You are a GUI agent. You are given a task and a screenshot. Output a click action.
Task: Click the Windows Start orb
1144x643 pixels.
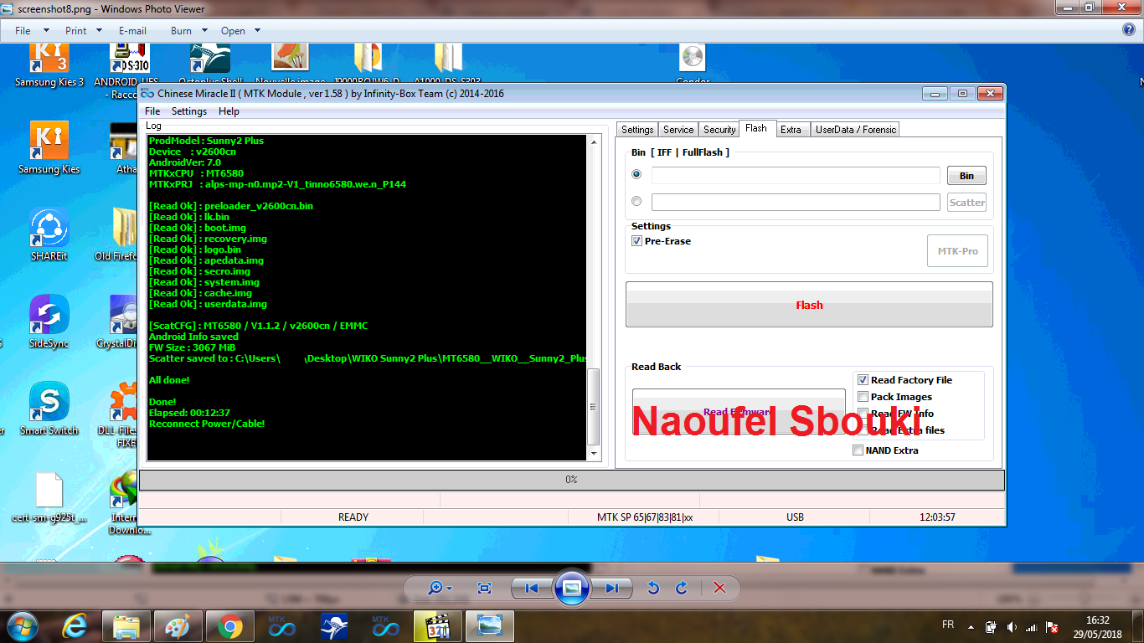coord(23,625)
